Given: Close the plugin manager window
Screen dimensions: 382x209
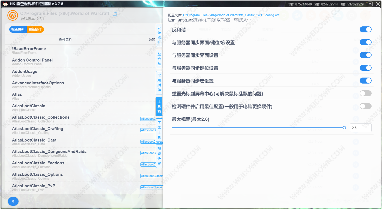Looking at the screenshot, I should 378,4.
